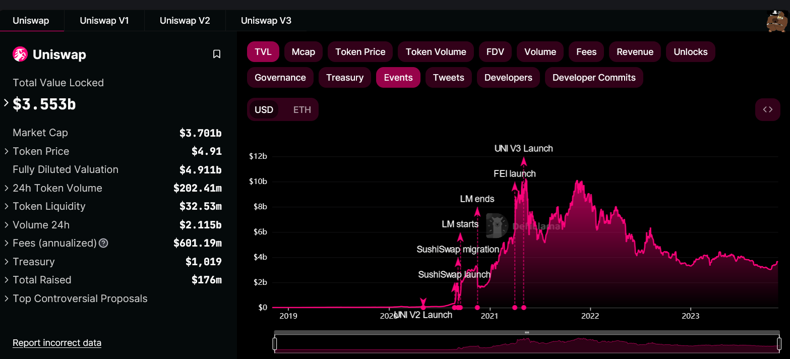Grab the left handle of range slider
This screenshot has width=790, height=359.
pyautogui.click(x=275, y=344)
